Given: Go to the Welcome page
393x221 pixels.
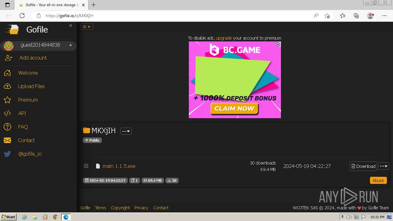Looking at the screenshot, I should pyautogui.click(x=28, y=73).
